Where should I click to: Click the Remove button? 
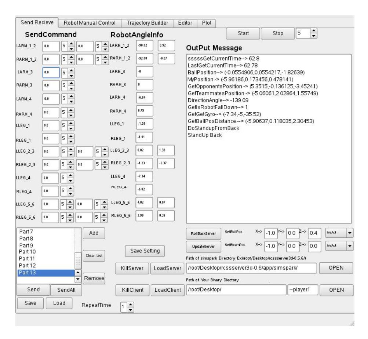[x=94, y=278]
